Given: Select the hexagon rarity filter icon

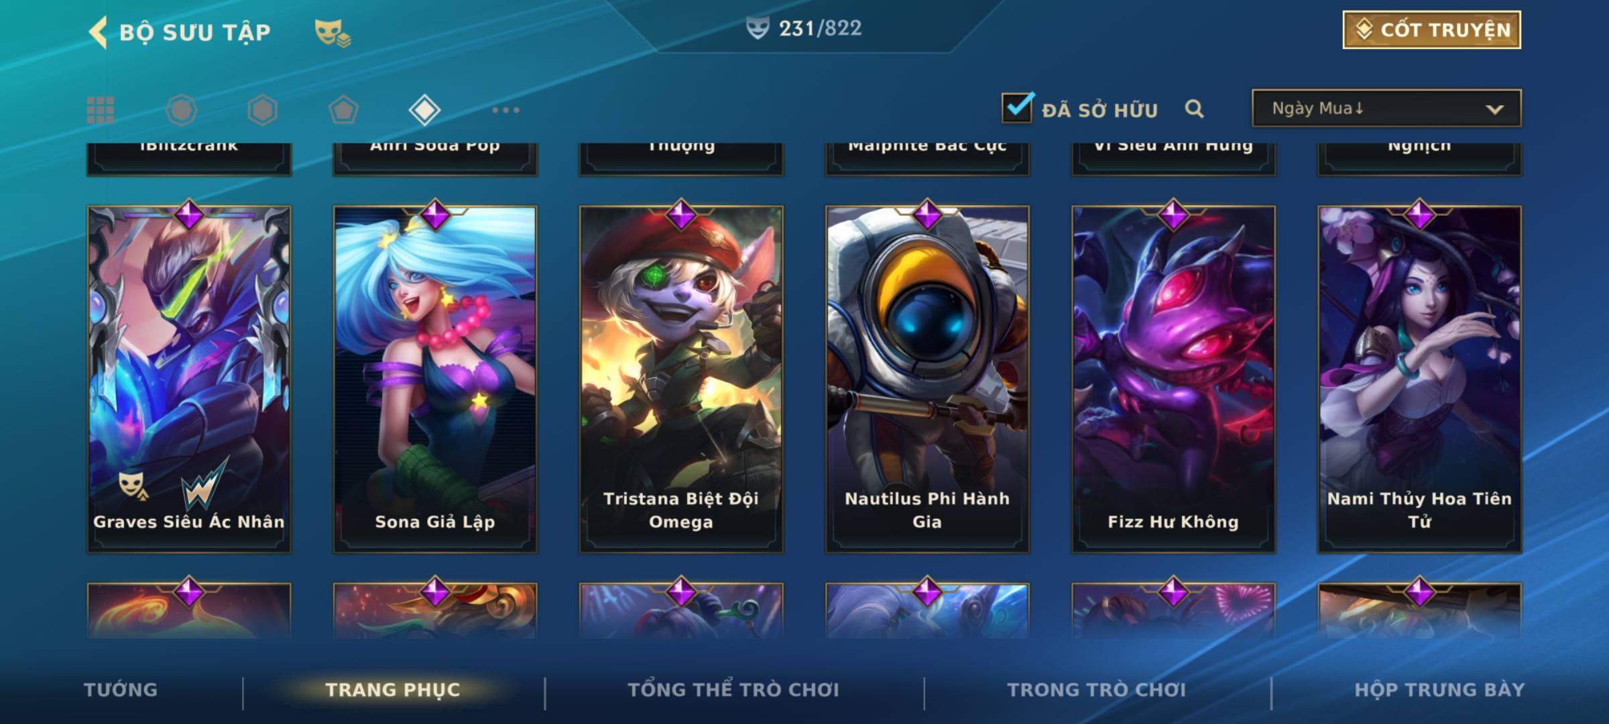Looking at the screenshot, I should (x=262, y=110).
